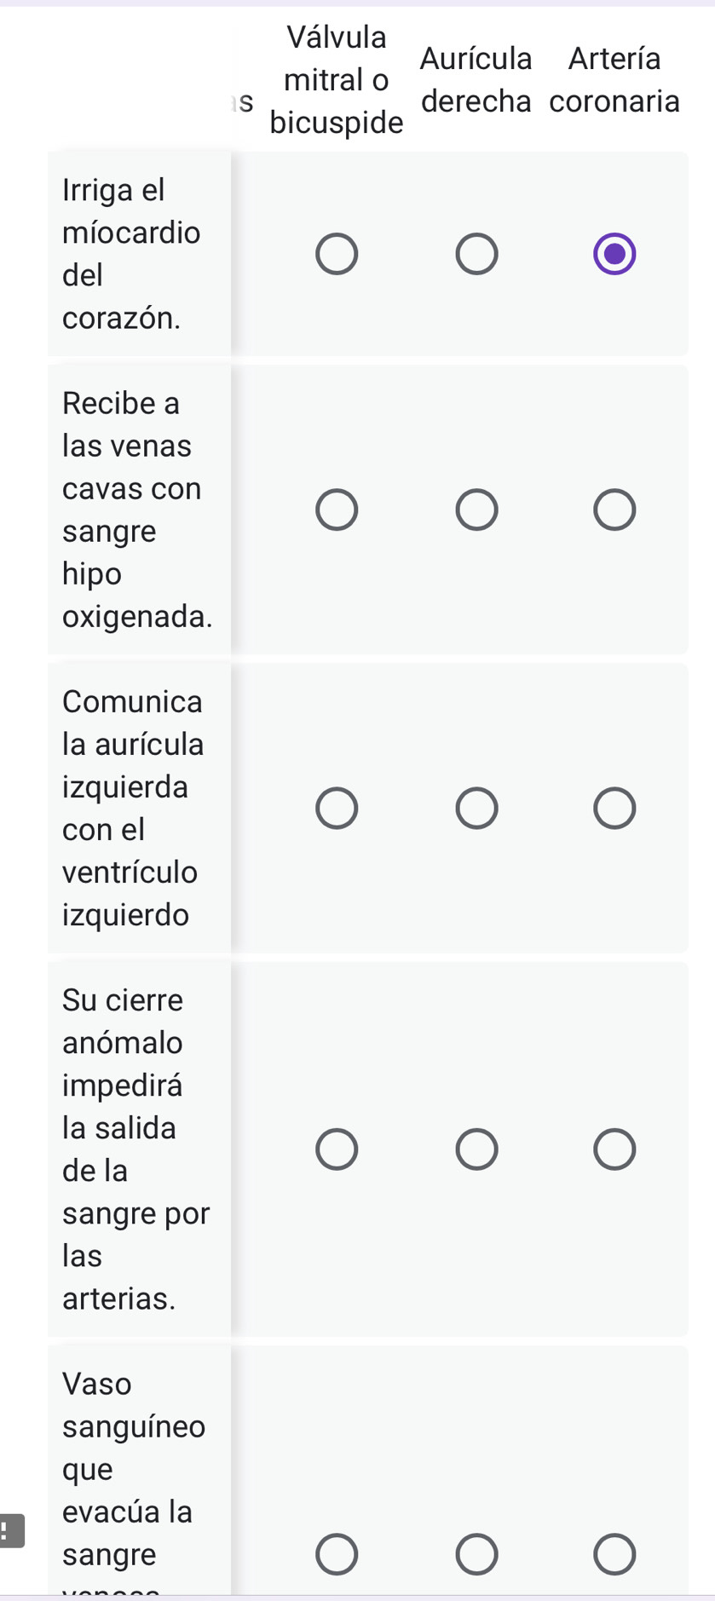Screen dimensions: 715x1601
Task: Pick Válvula mitral for 'Su cierre anómalo' row
Action: [337, 1149]
